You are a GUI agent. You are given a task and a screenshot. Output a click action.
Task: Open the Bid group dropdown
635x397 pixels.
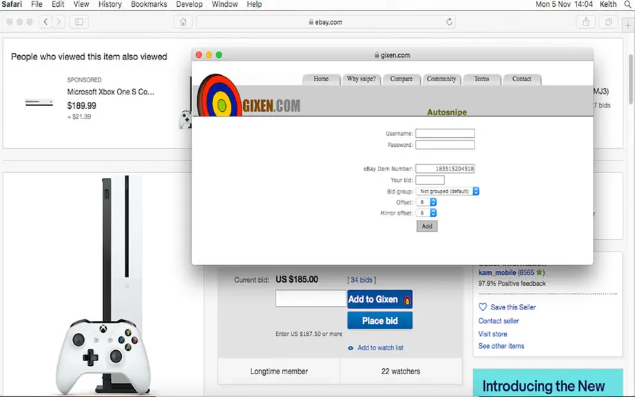(x=448, y=191)
